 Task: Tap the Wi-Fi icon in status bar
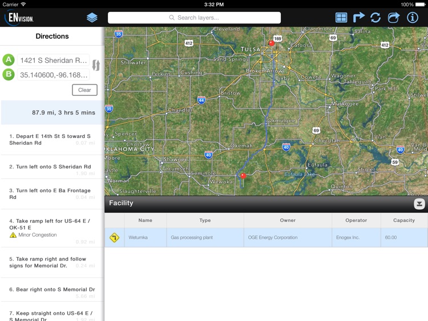point(23,4)
